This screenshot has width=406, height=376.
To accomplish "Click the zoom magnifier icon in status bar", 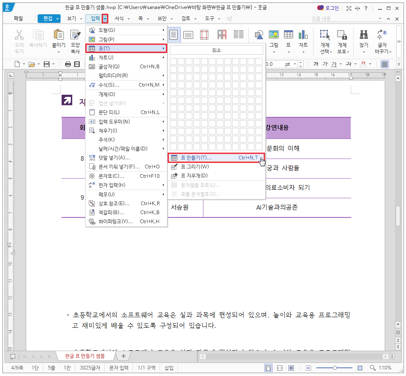I will (372, 368).
